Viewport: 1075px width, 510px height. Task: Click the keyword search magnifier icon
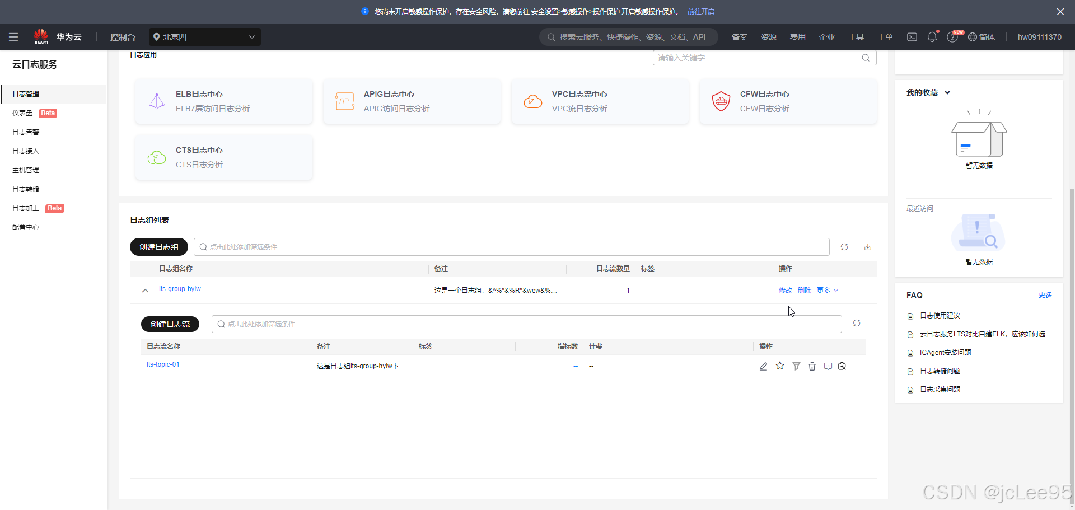point(866,58)
